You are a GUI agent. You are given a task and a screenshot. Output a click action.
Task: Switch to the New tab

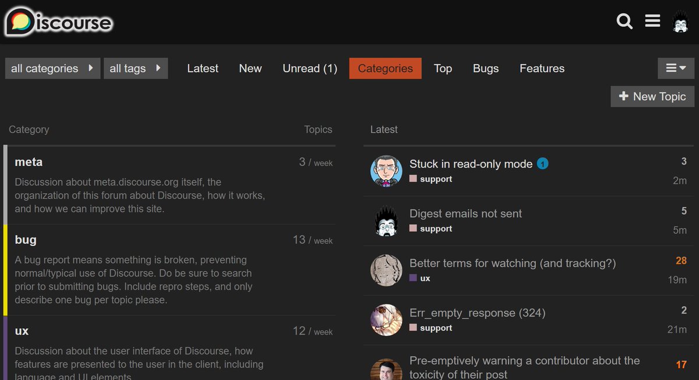tap(250, 68)
